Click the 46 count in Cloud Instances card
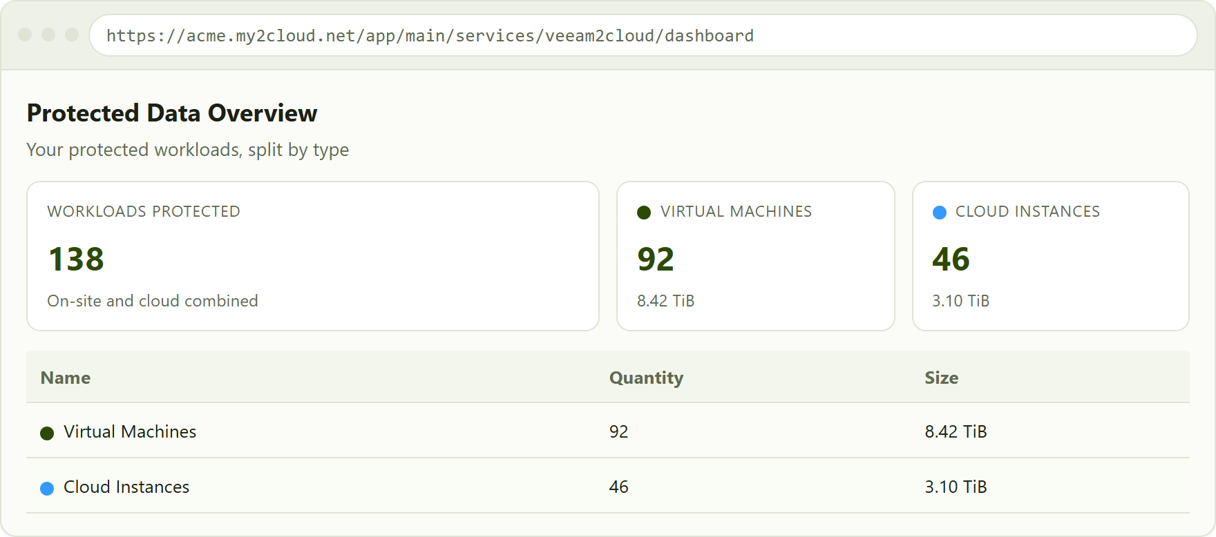The width and height of the screenshot is (1216, 537). [x=951, y=260]
